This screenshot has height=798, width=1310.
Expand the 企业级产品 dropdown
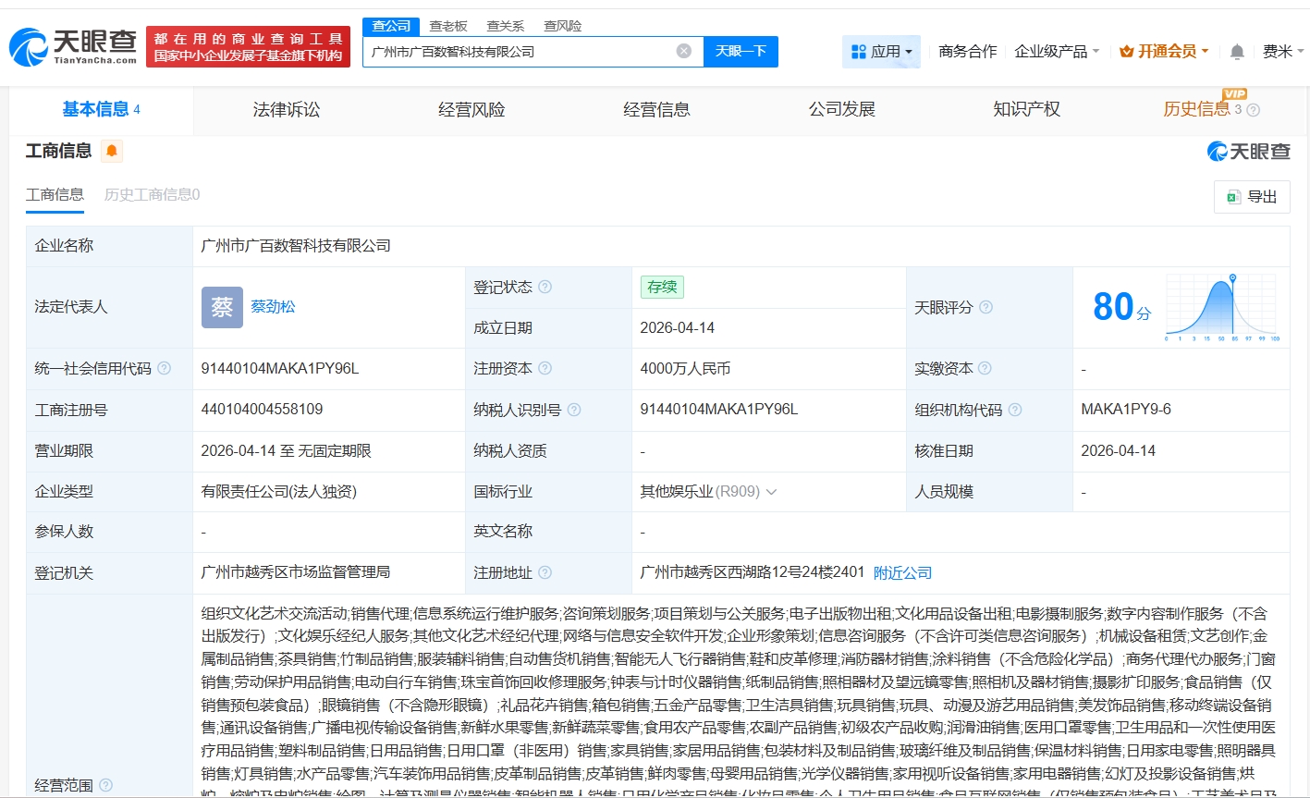point(1056,52)
